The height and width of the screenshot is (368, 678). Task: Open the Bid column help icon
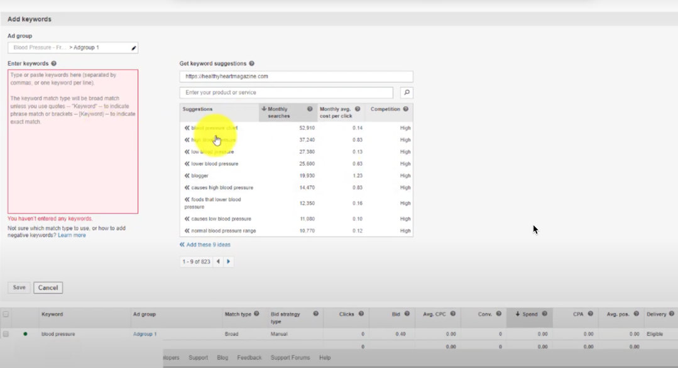[x=407, y=314]
